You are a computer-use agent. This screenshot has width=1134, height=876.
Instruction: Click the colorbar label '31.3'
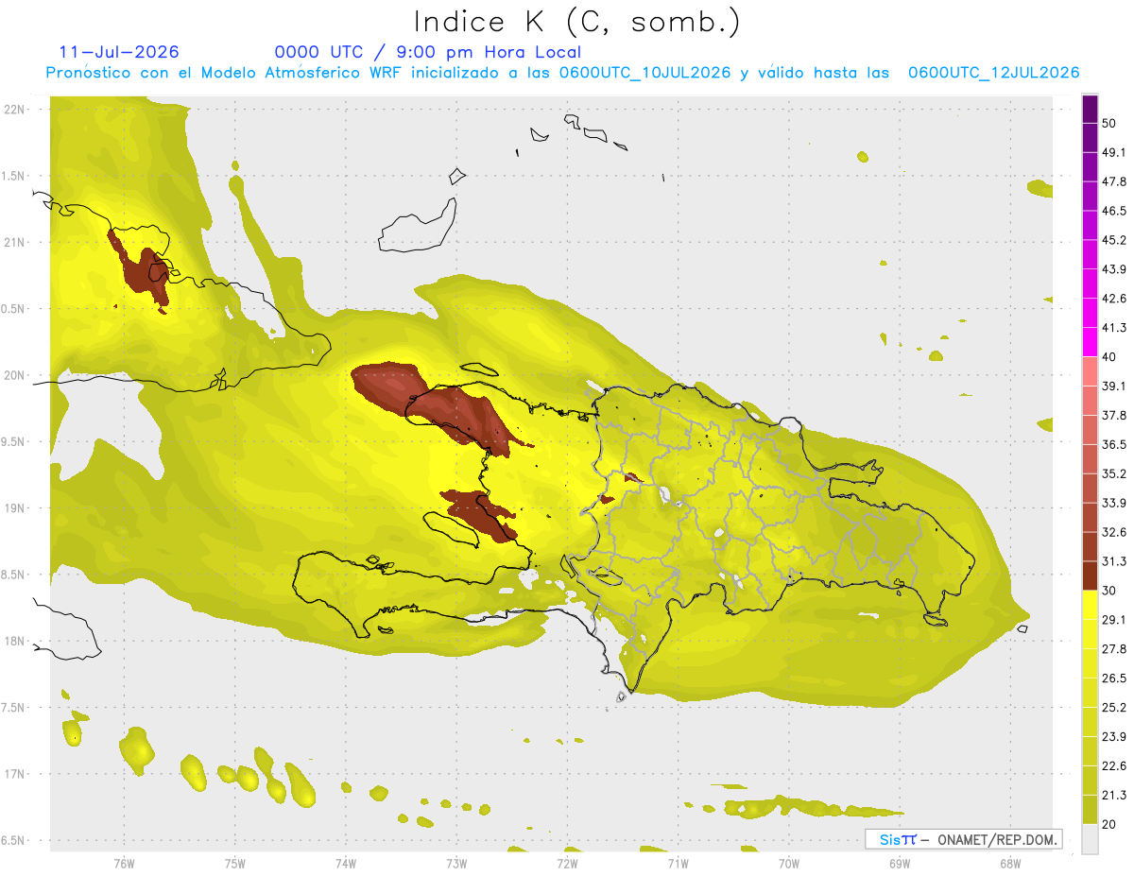click(x=1113, y=561)
